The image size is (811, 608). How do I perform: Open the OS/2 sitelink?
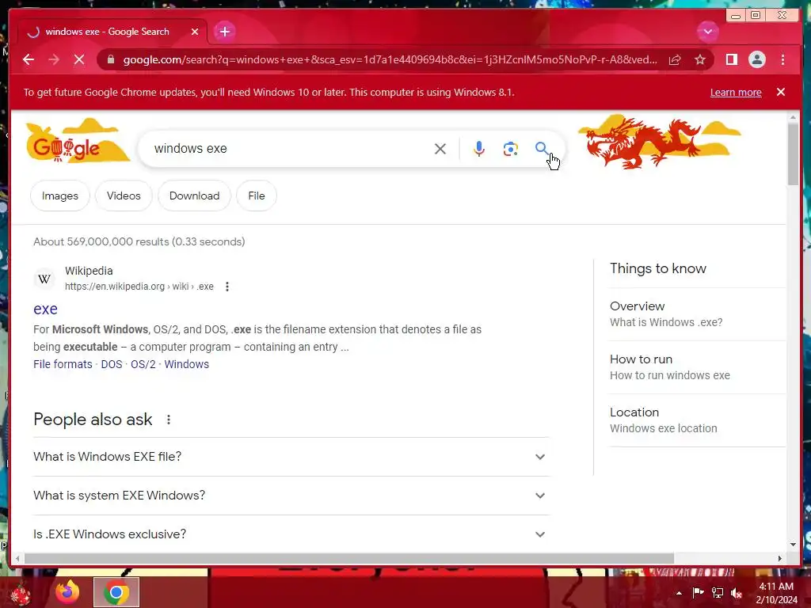click(143, 364)
